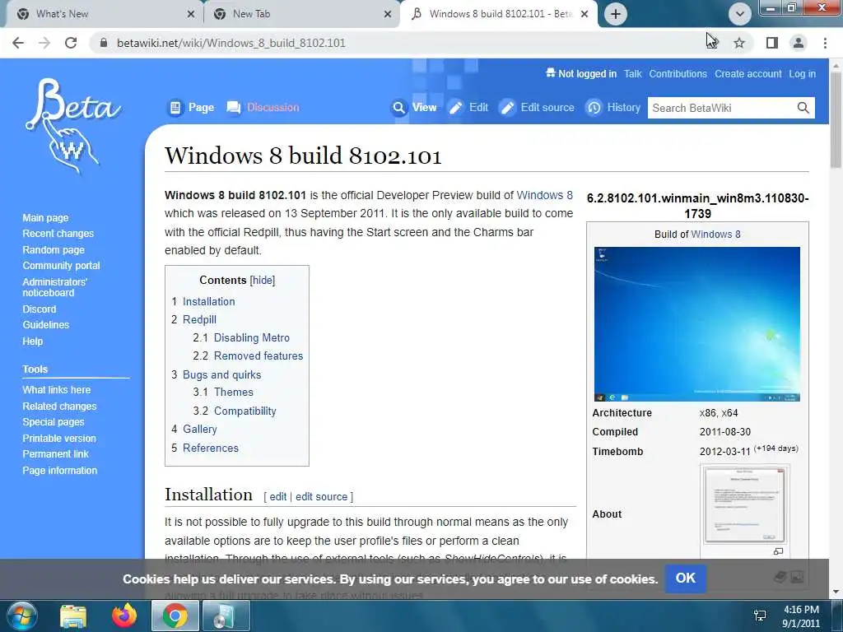Open the browser side panel icon
Screen dimensions: 843x632
[772, 43]
